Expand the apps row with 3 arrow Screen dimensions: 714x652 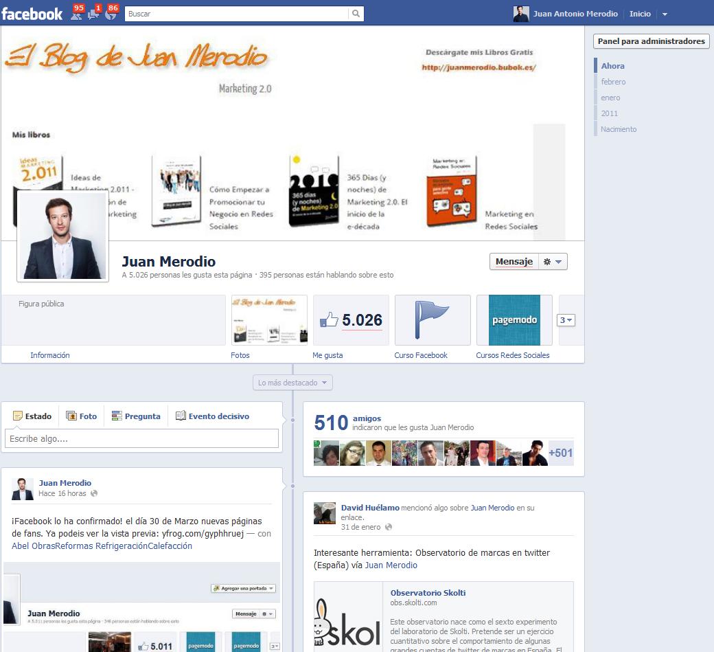[566, 320]
